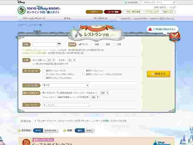Check the 昼食 lunch checkbox

click(104, 44)
